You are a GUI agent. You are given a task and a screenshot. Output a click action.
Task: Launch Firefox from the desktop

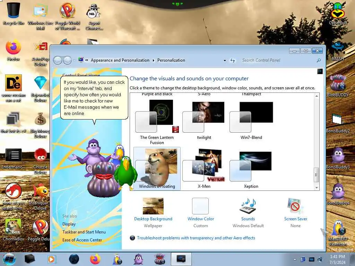pyautogui.click(x=14, y=51)
